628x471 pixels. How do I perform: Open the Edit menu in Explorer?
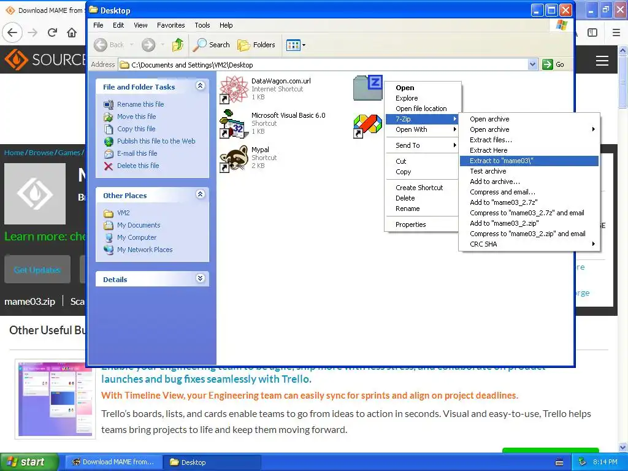coord(118,25)
